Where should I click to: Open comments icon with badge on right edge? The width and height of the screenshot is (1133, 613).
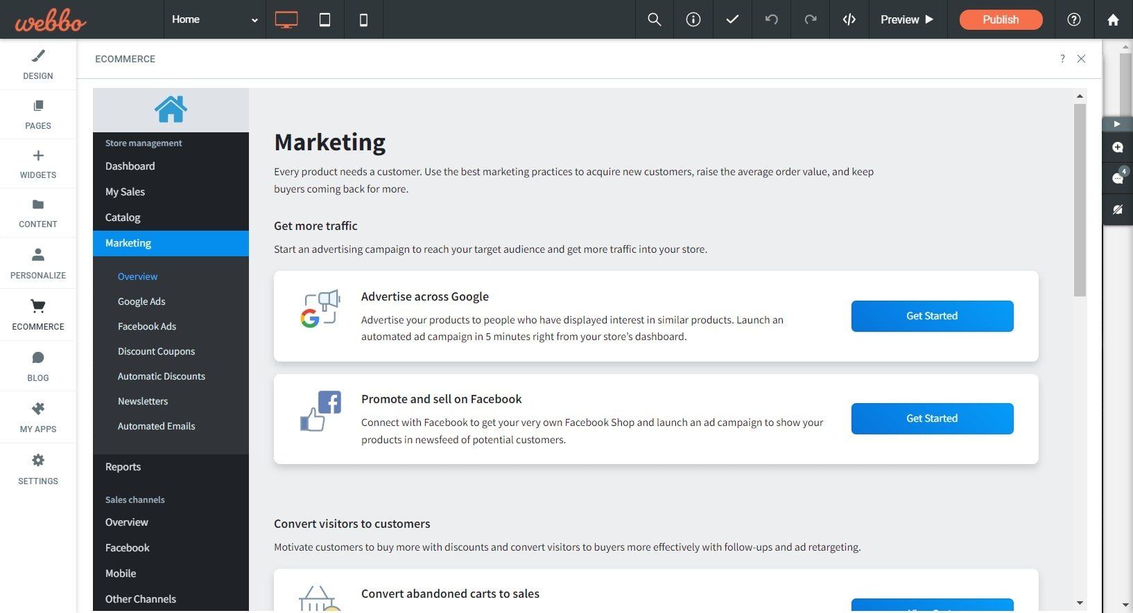tap(1117, 177)
